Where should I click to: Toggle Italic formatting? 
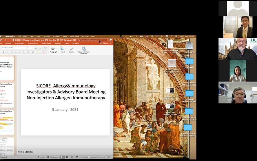point(8,52)
